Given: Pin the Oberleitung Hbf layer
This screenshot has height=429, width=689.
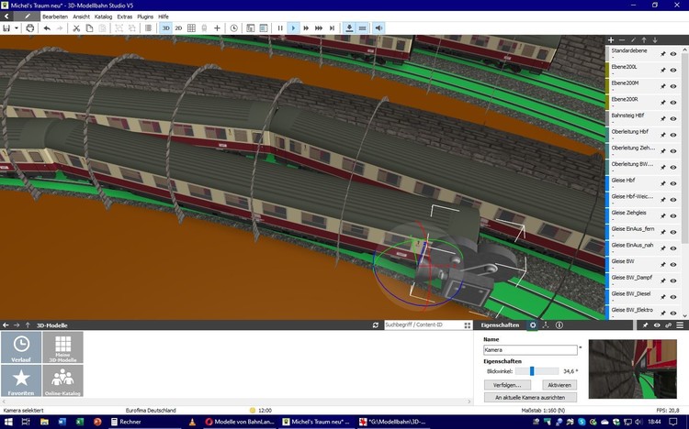Looking at the screenshot, I should 663,135.
